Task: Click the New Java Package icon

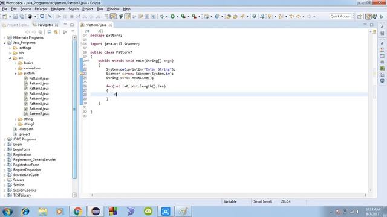Action: 206,16
